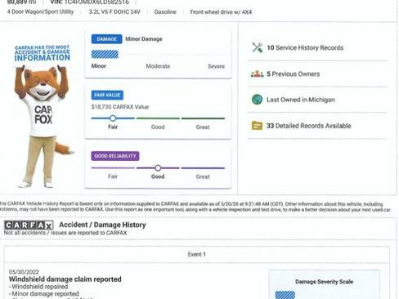This screenshot has width=399, height=299.
Task: Click Accident / Damage History heading
Action: [102, 225]
